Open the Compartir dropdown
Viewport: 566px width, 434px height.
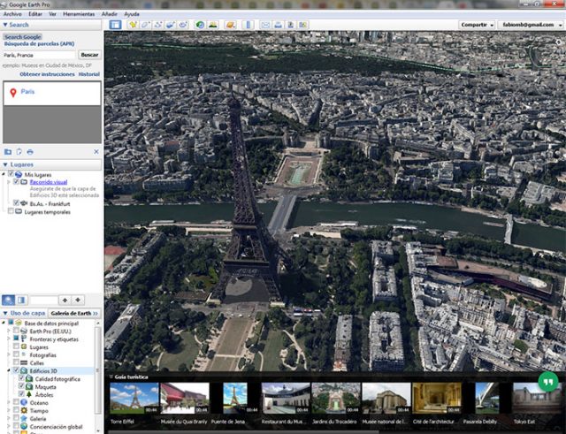[x=477, y=25]
